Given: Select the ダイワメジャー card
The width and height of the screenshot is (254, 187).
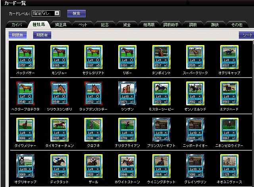Looking at the screenshot, I should click(x=25, y=130).
